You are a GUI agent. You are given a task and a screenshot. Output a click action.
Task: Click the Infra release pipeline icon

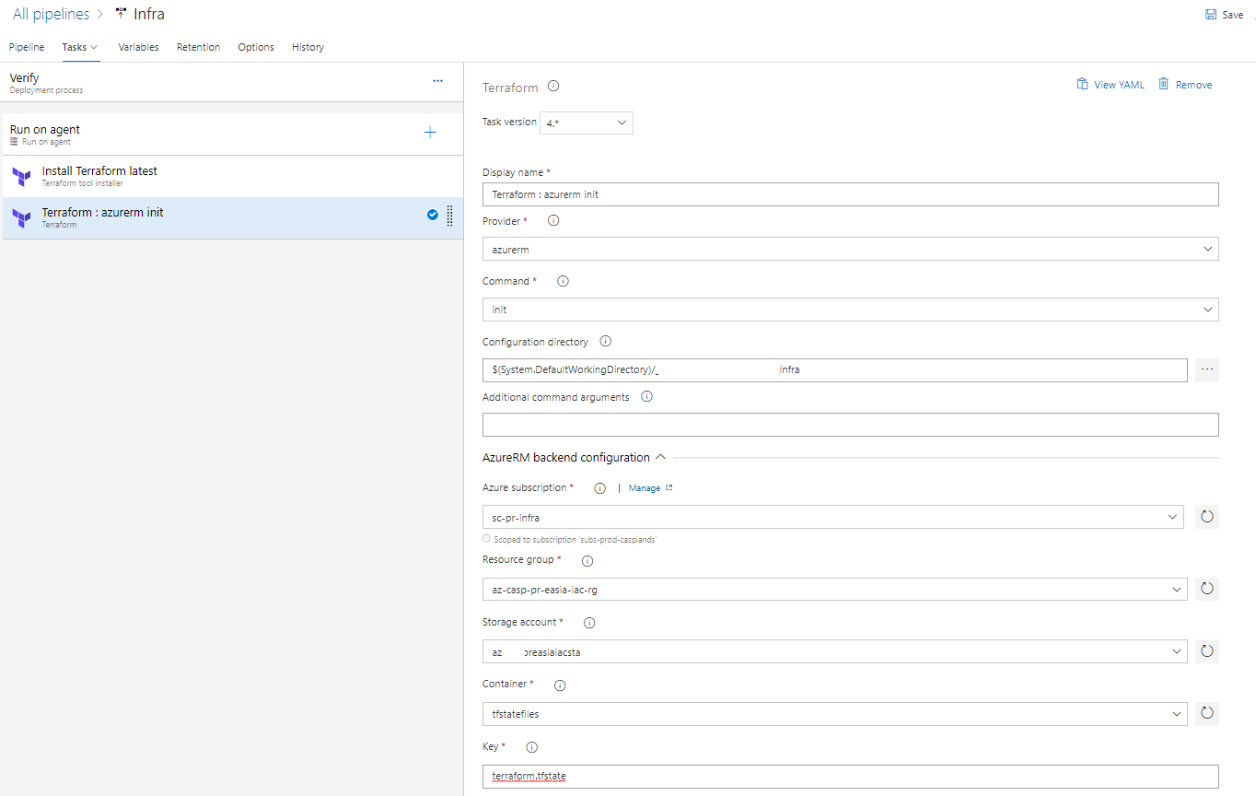(121, 14)
